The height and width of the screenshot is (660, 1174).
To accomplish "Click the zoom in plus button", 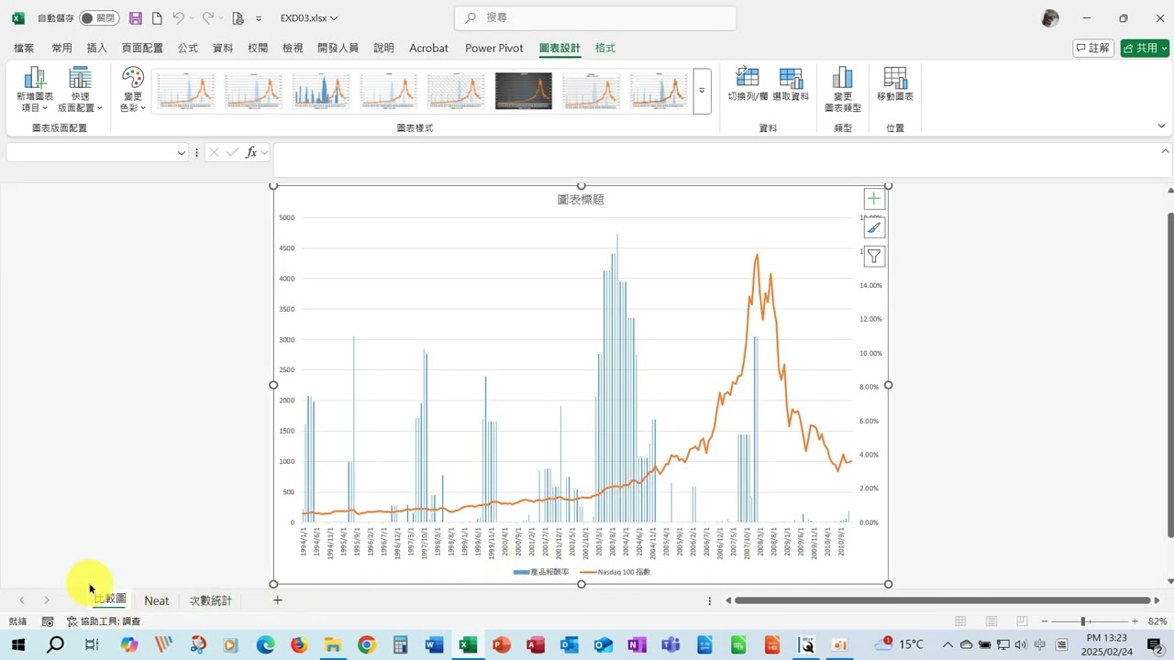I will [x=1135, y=621].
